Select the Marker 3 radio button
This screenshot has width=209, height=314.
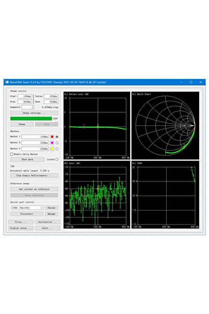[x=57, y=149]
